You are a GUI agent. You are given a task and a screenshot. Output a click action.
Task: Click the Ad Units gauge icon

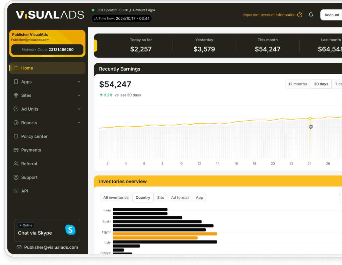click(x=16, y=109)
